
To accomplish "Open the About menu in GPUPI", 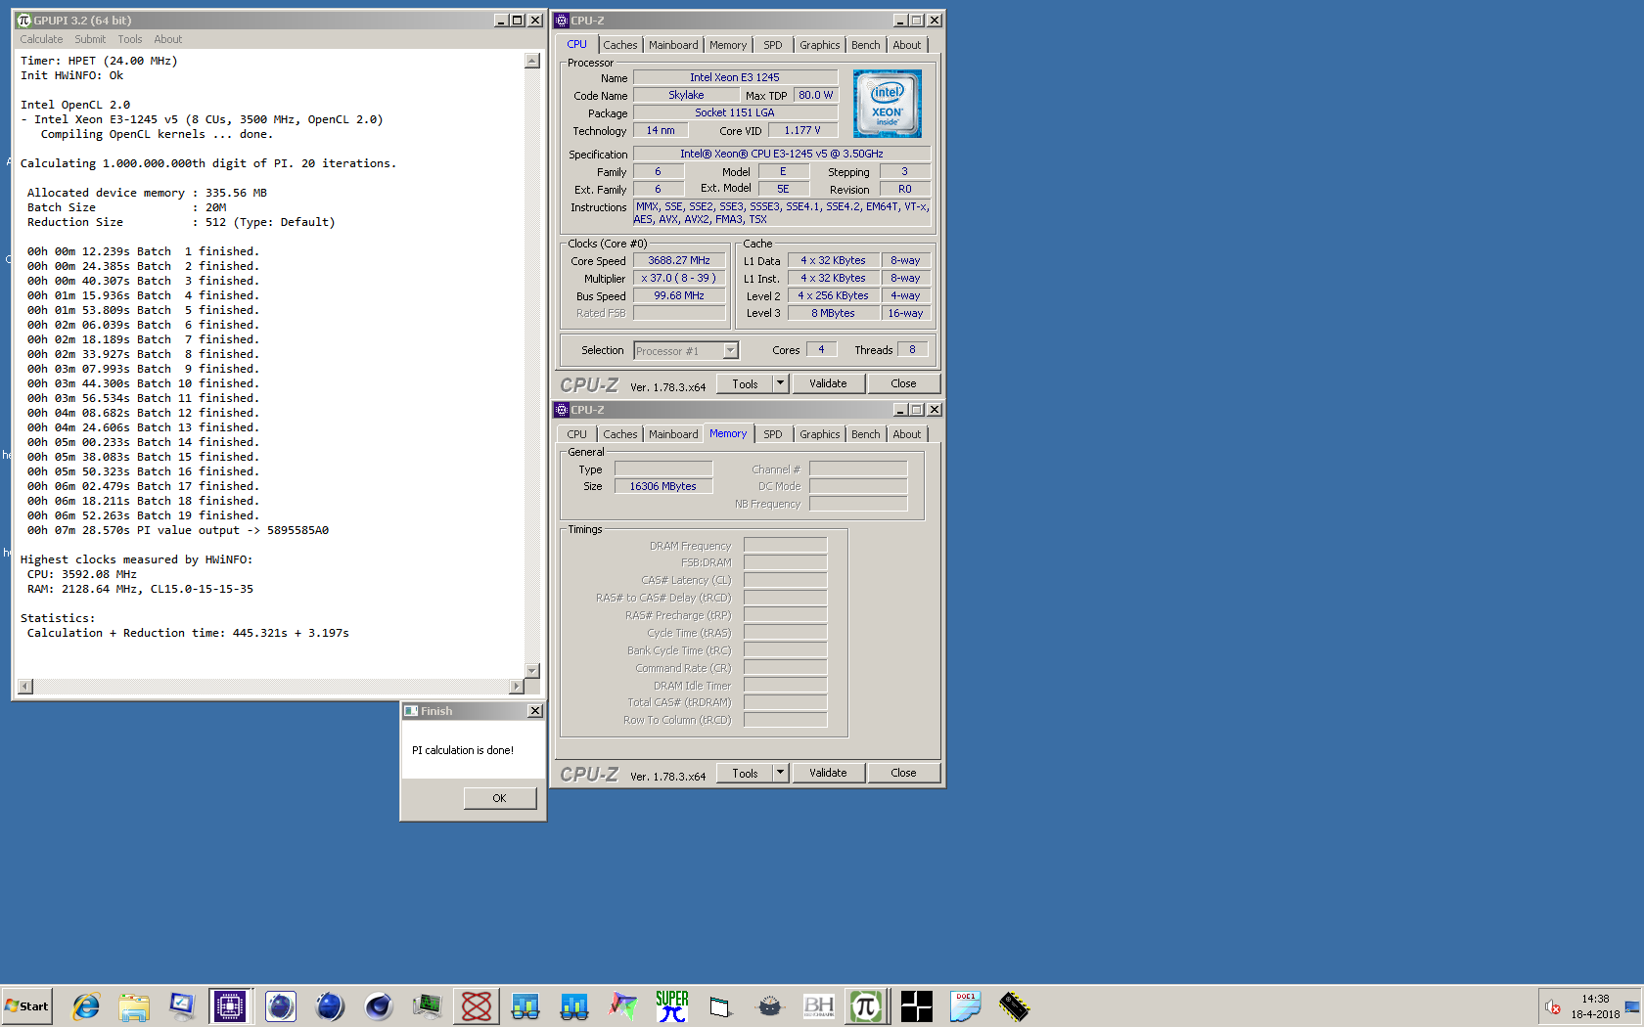I will click(168, 39).
